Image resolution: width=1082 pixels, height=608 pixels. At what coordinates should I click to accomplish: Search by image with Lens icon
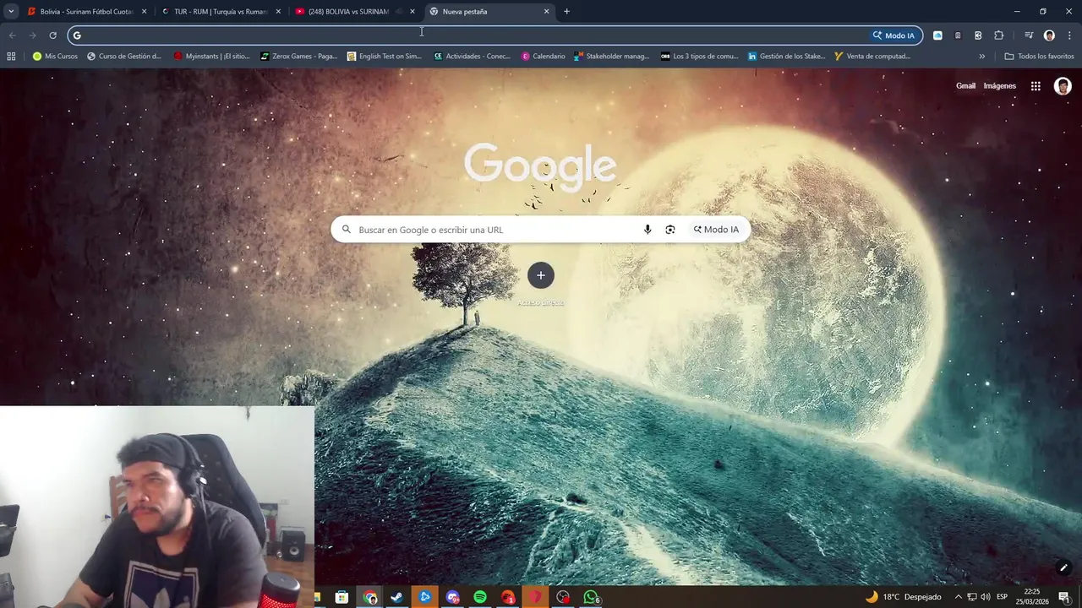coord(670,230)
